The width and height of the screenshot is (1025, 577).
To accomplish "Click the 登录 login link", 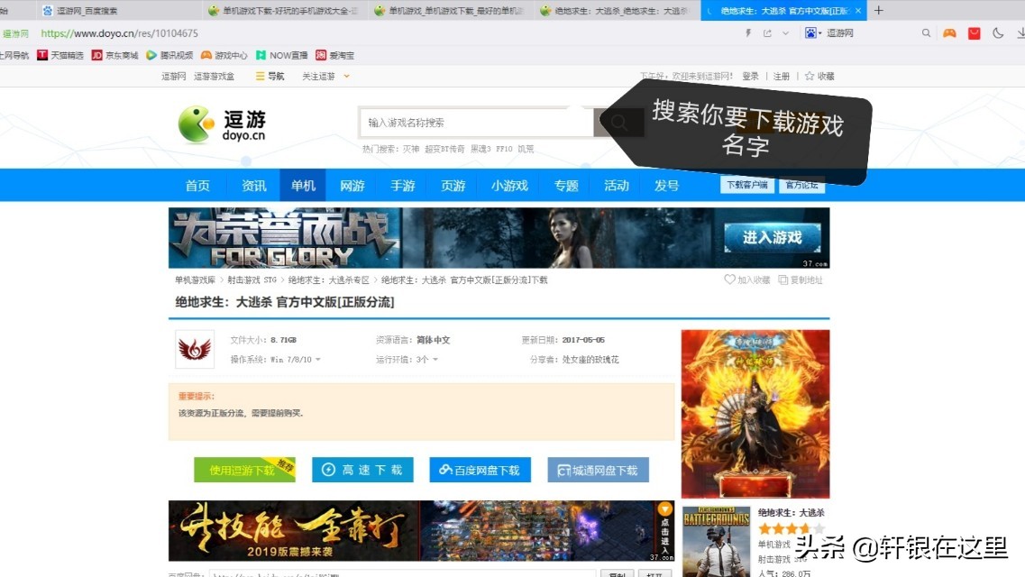I will (x=750, y=77).
